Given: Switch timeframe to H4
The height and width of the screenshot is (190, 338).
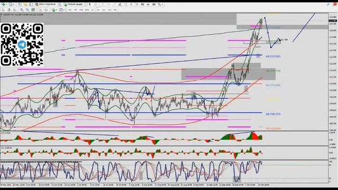Looking at the screenshot, I should click(x=98, y=9).
